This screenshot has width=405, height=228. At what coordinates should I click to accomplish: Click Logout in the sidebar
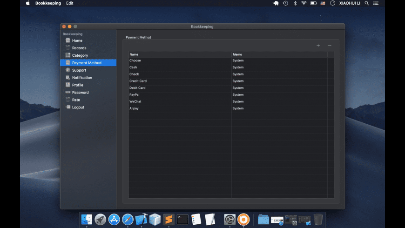click(x=78, y=107)
